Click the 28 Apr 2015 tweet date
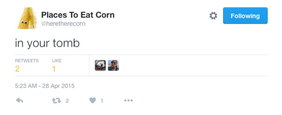The width and height of the screenshot is (282, 115). tap(59, 86)
